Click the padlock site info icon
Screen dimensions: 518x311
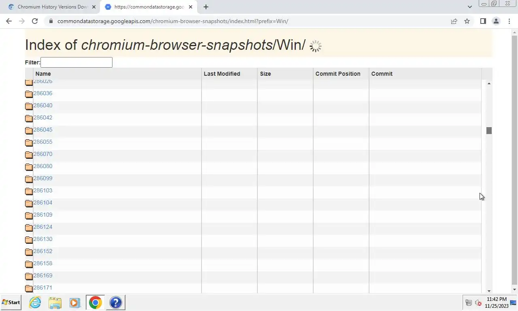[50, 21]
